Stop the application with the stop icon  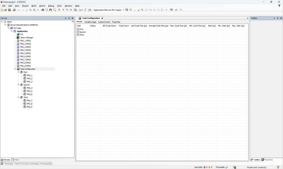click(x=138, y=10)
